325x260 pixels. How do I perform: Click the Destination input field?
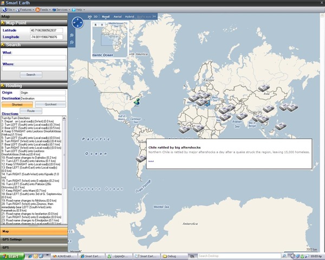[x=43, y=99]
